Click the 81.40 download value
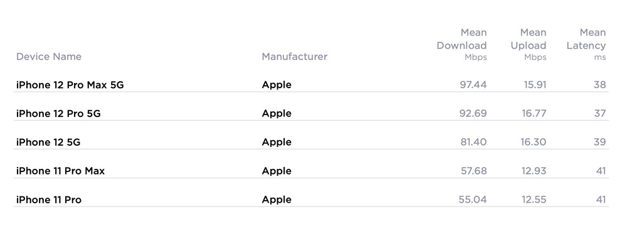The image size is (627, 227). click(x=473, y=142)
